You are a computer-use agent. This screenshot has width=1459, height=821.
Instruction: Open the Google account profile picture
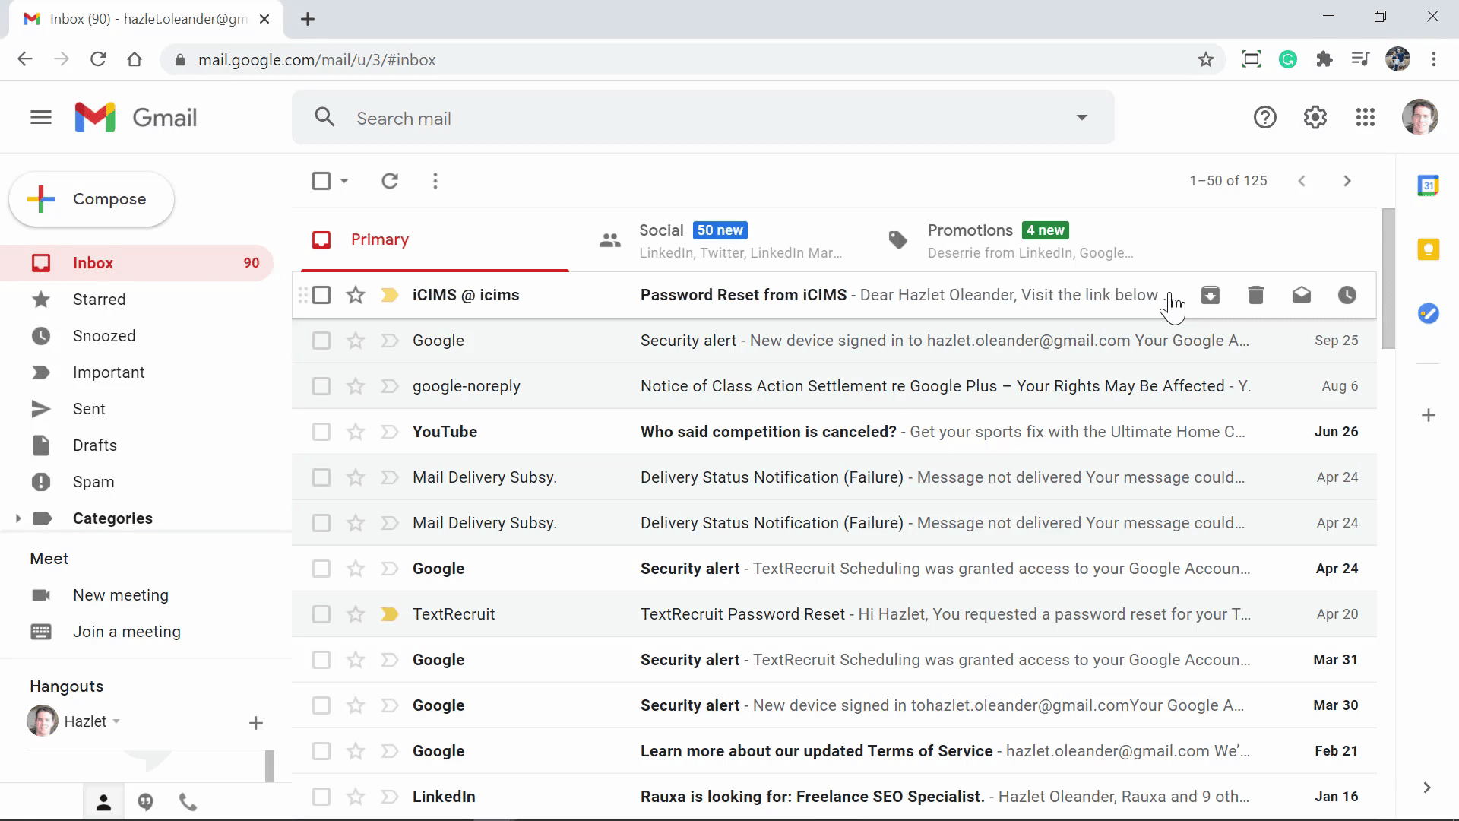(1419, 118)
